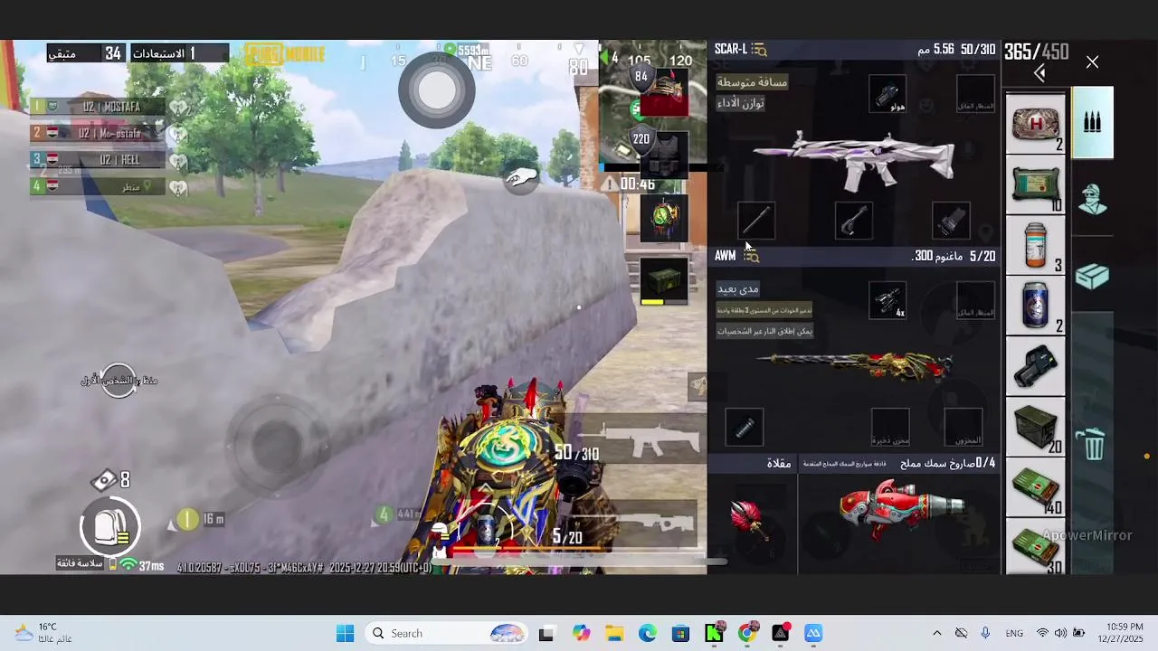
Task: Select teammate U2 | HELL row
Action: click(x=100, y=160)
